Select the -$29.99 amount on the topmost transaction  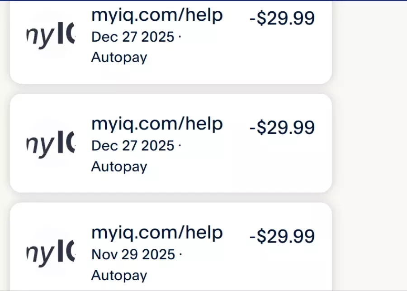pos(282,19)
